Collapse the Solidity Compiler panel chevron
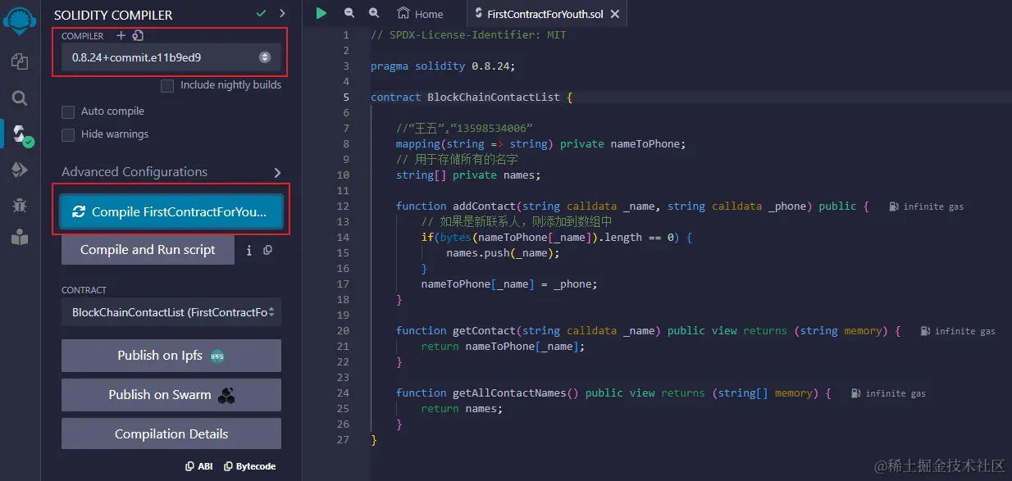The width and height of the screenshot is (1012, 481). point(282,14)
